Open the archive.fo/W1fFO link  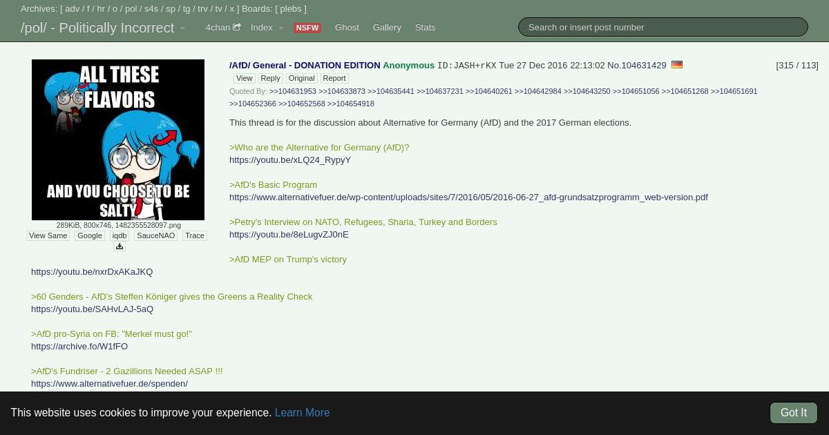(x=79, y=346)
